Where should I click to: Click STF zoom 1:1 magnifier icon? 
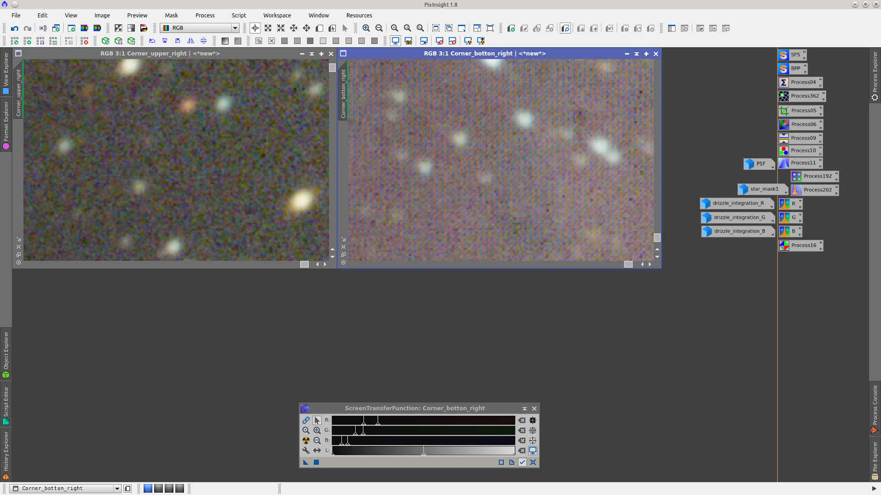[x=306, y=431]
